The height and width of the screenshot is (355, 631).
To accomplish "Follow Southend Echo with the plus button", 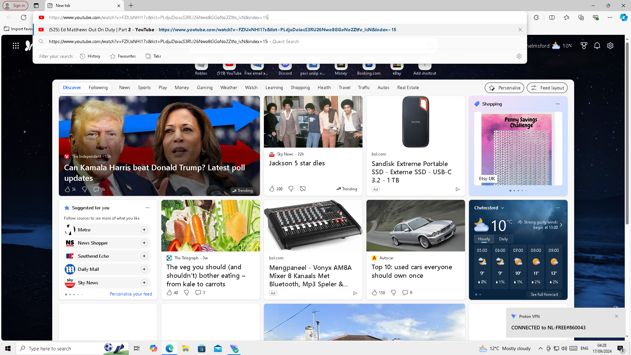I will click(144, 256).
